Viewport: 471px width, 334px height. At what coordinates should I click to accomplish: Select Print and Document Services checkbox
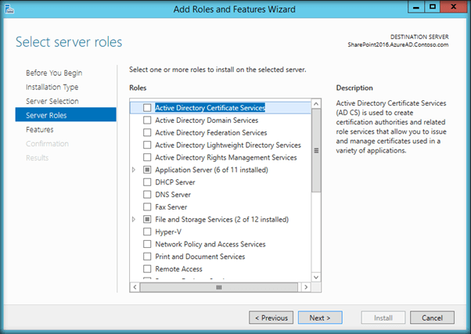(147, 257)
